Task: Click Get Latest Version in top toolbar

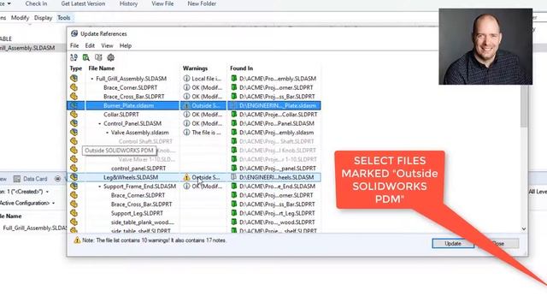Action: coord(83,3)
